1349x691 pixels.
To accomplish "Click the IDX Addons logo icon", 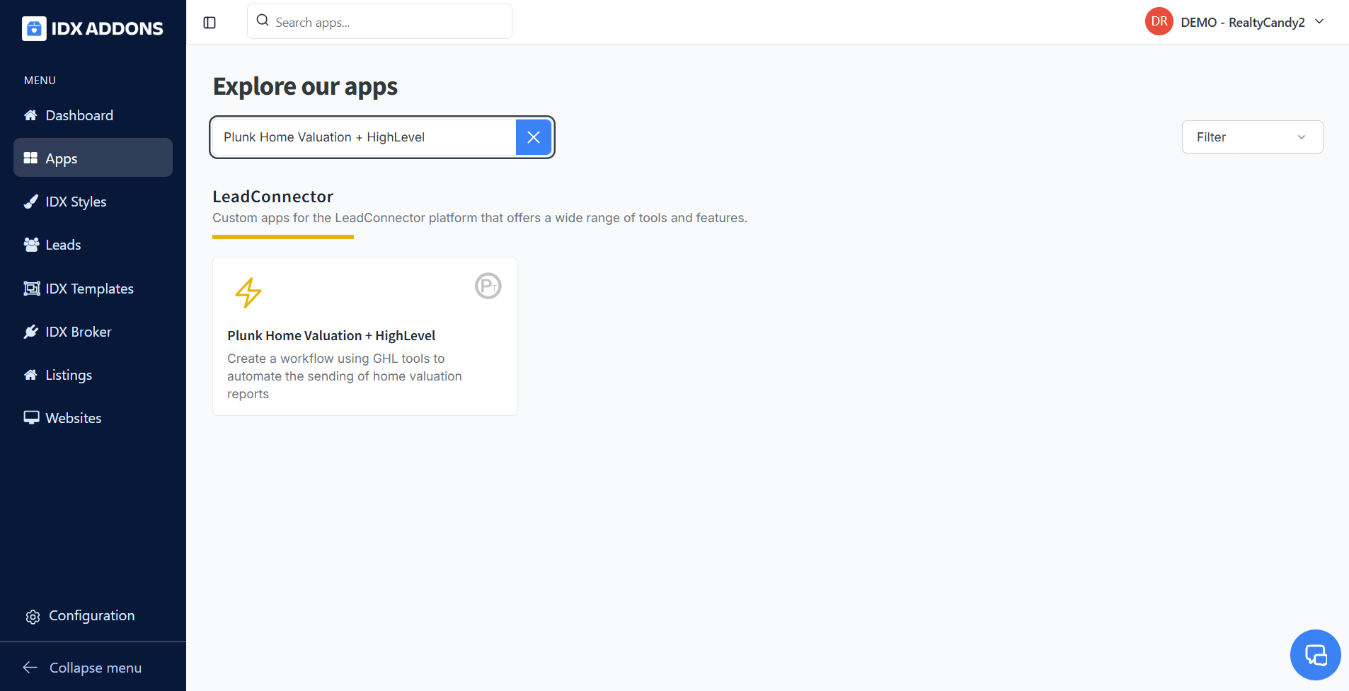I will coord(34,28).
